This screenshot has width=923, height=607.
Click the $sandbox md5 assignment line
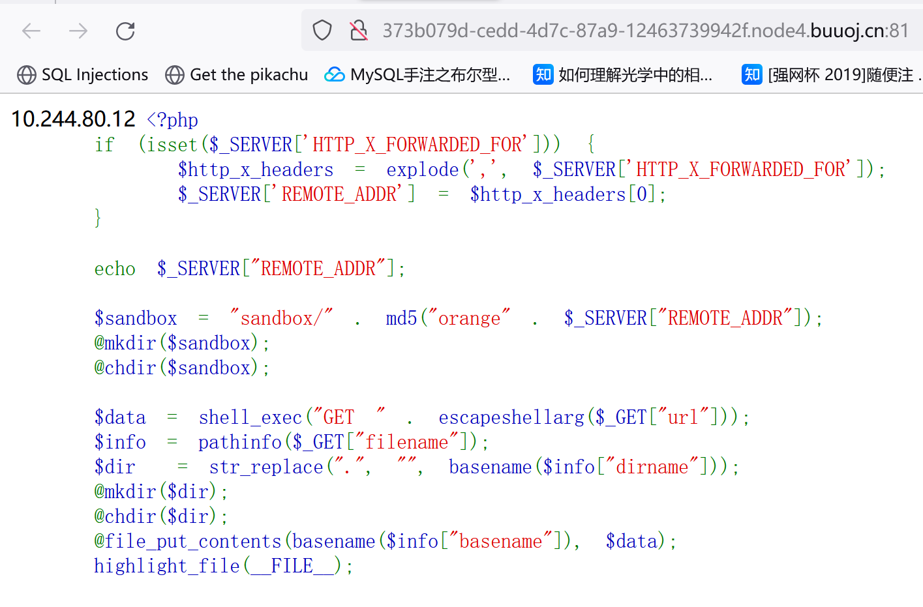click(459, 318)
